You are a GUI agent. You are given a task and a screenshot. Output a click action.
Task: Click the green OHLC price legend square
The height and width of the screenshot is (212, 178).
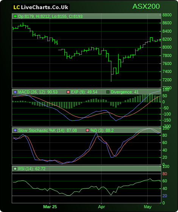coord(15,16)
